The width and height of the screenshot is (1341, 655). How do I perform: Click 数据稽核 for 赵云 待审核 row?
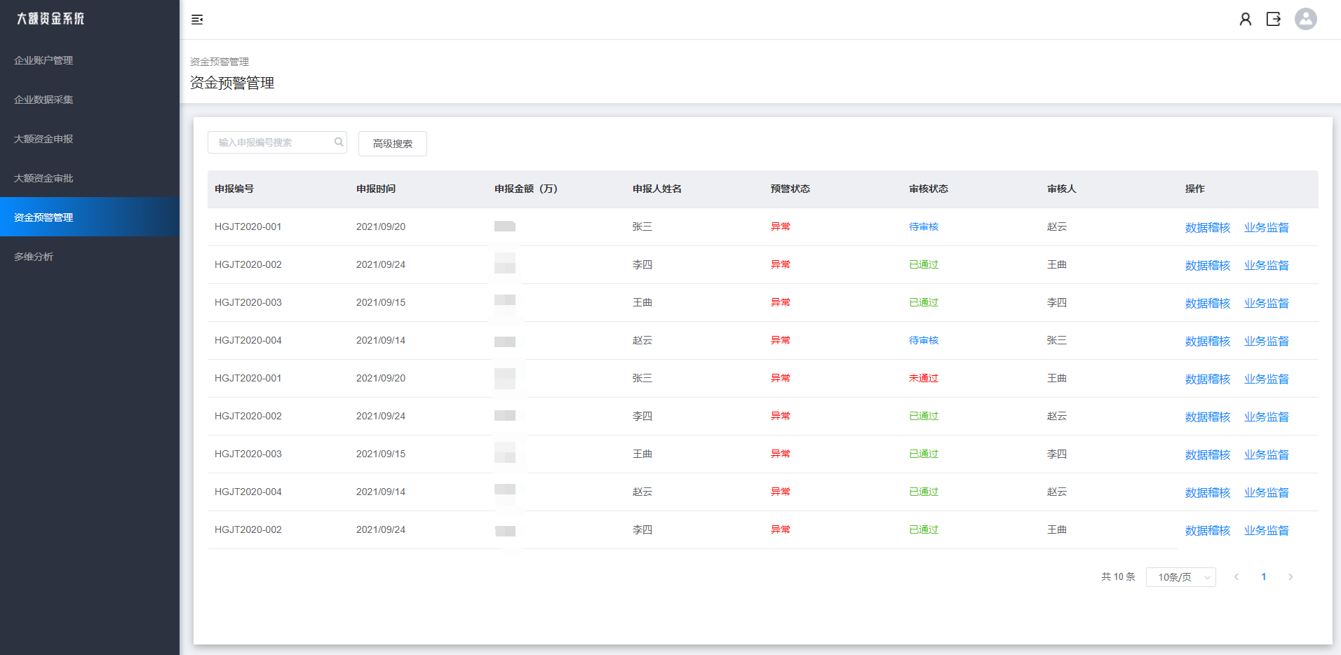(x=1208, y=341)
